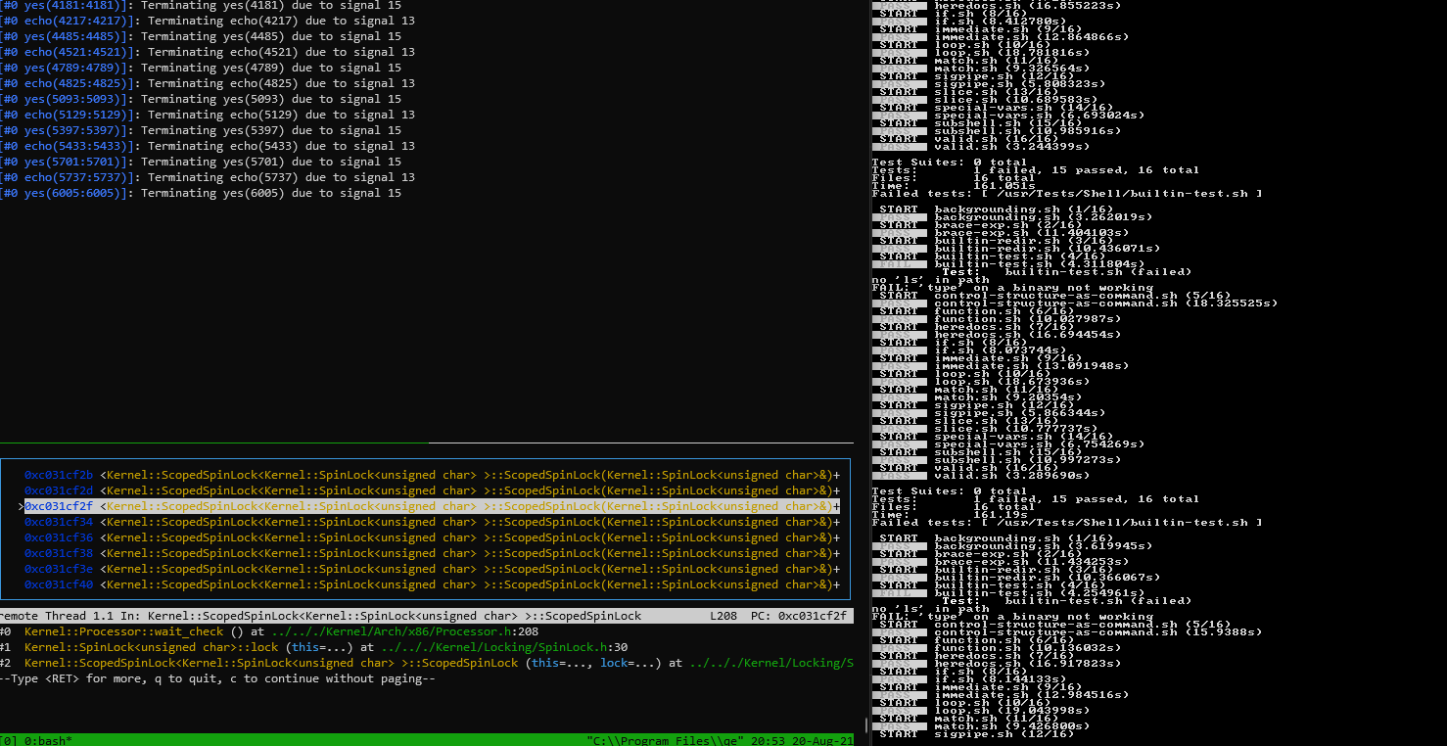Click the tmux title "C:\\Program Files\\qe"
This screenshot has height=746, width=1447.
(x=666, y=740)
